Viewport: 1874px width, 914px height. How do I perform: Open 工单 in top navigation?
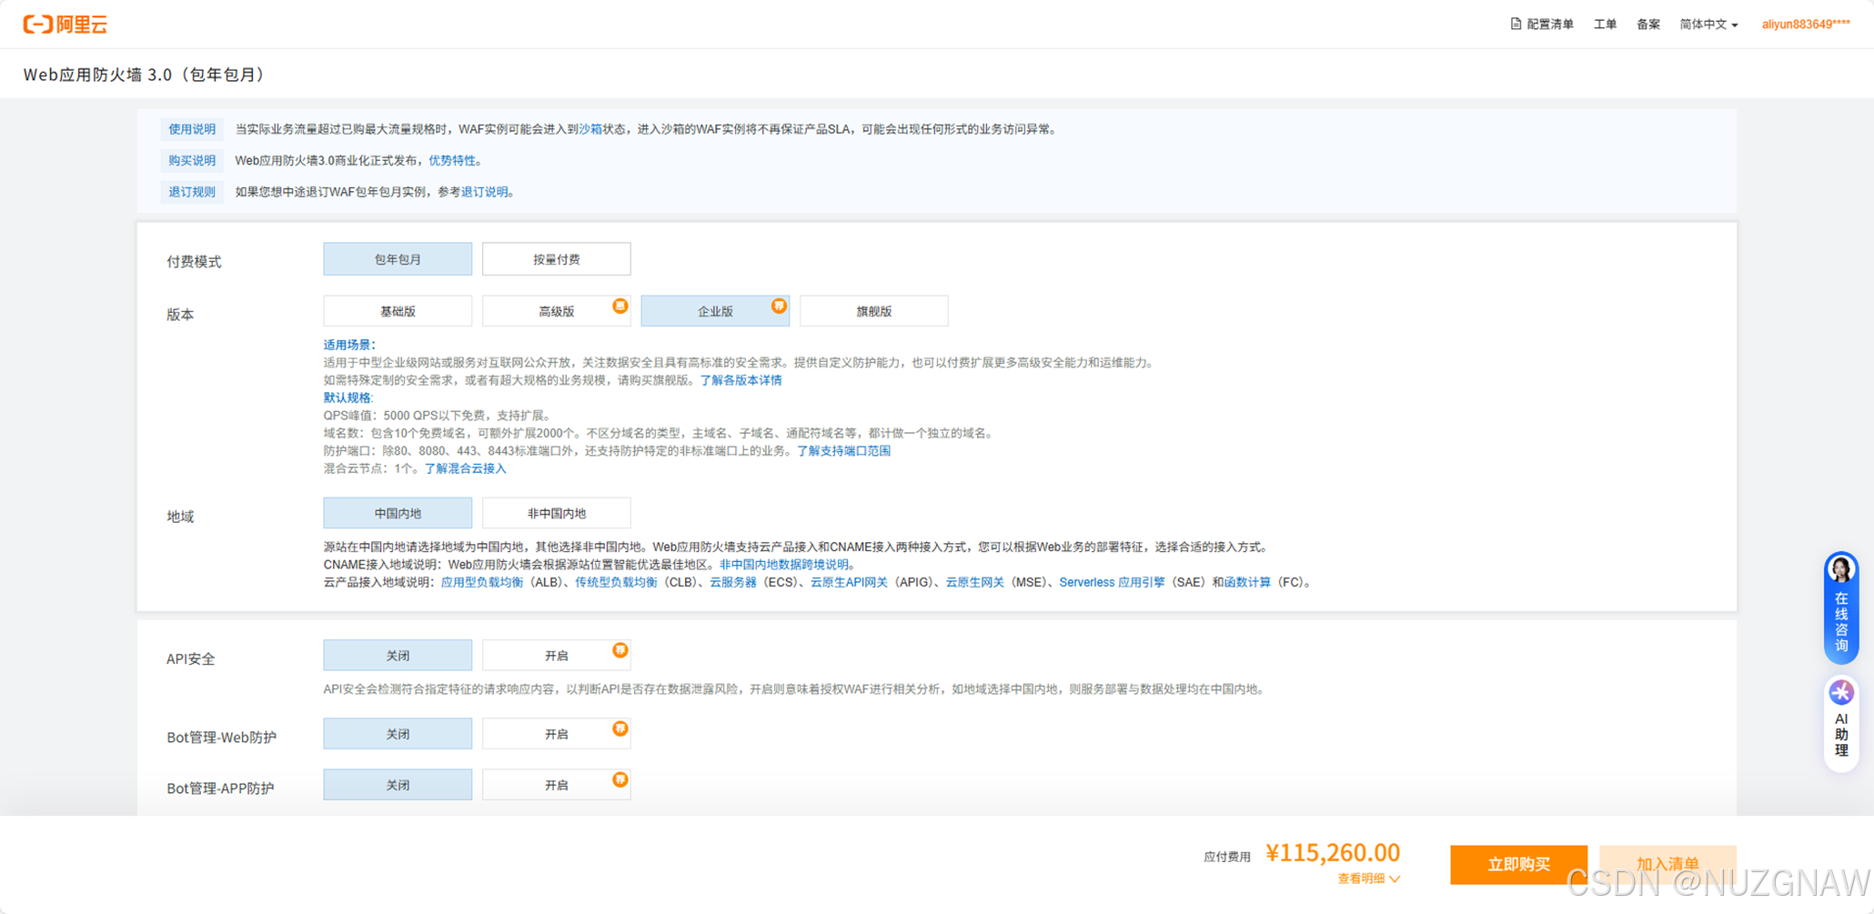click(1605, 25)
